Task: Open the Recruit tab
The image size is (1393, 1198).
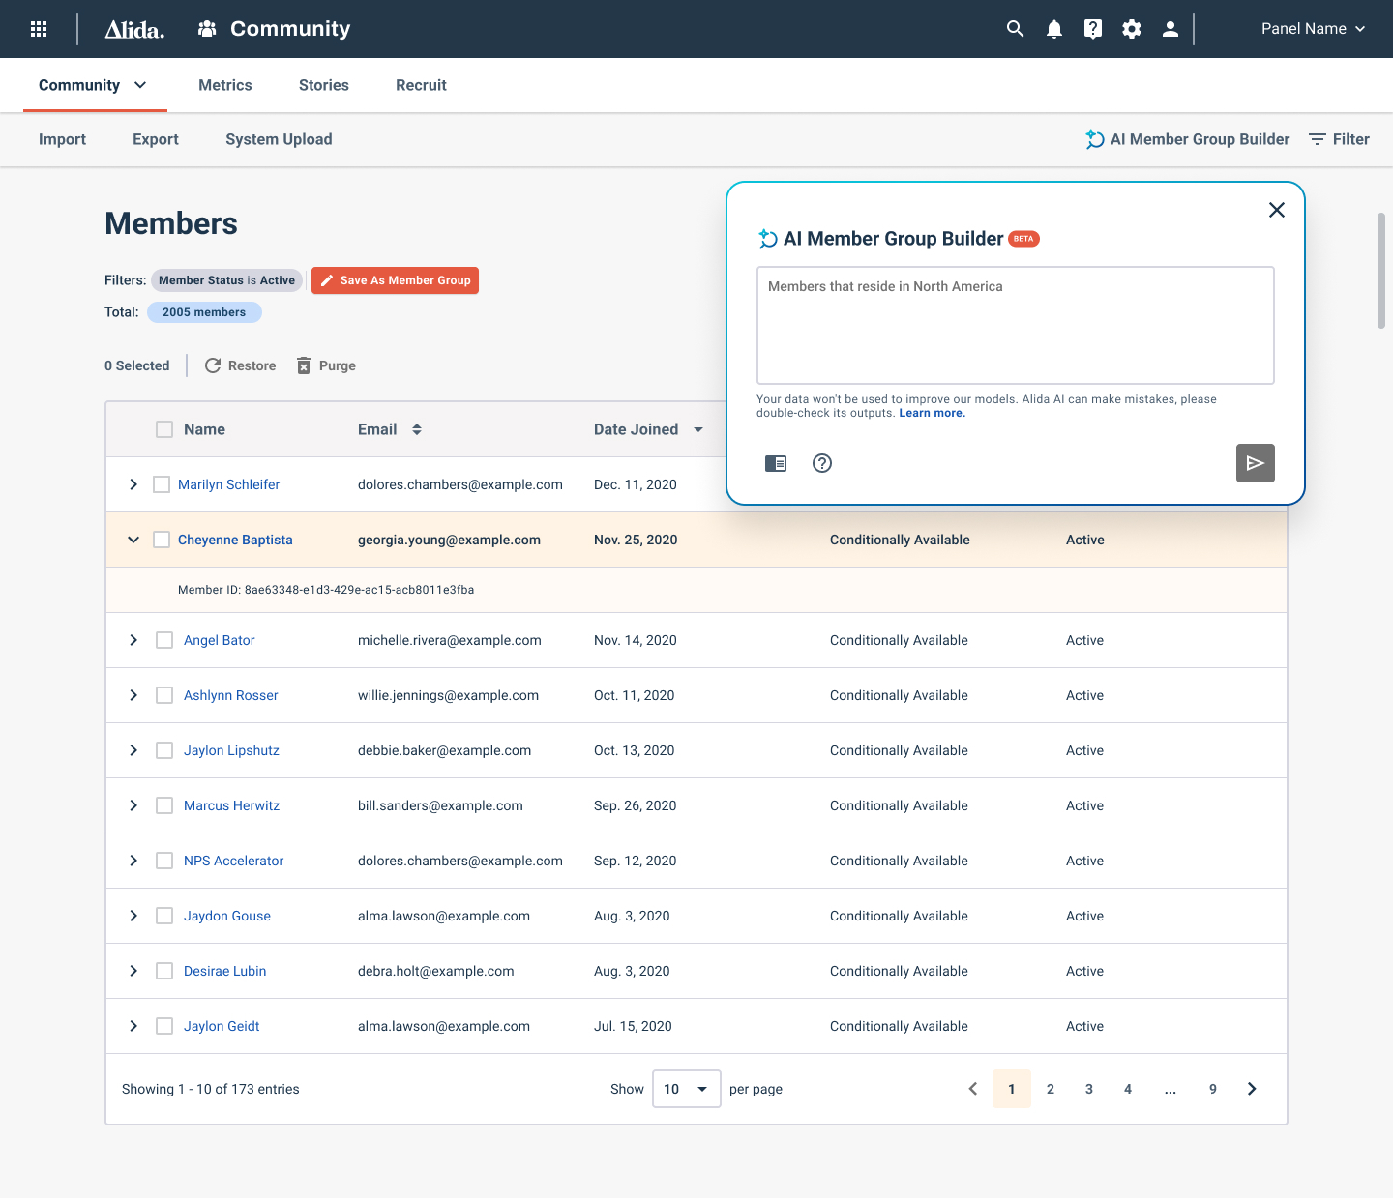Action: 421,85
